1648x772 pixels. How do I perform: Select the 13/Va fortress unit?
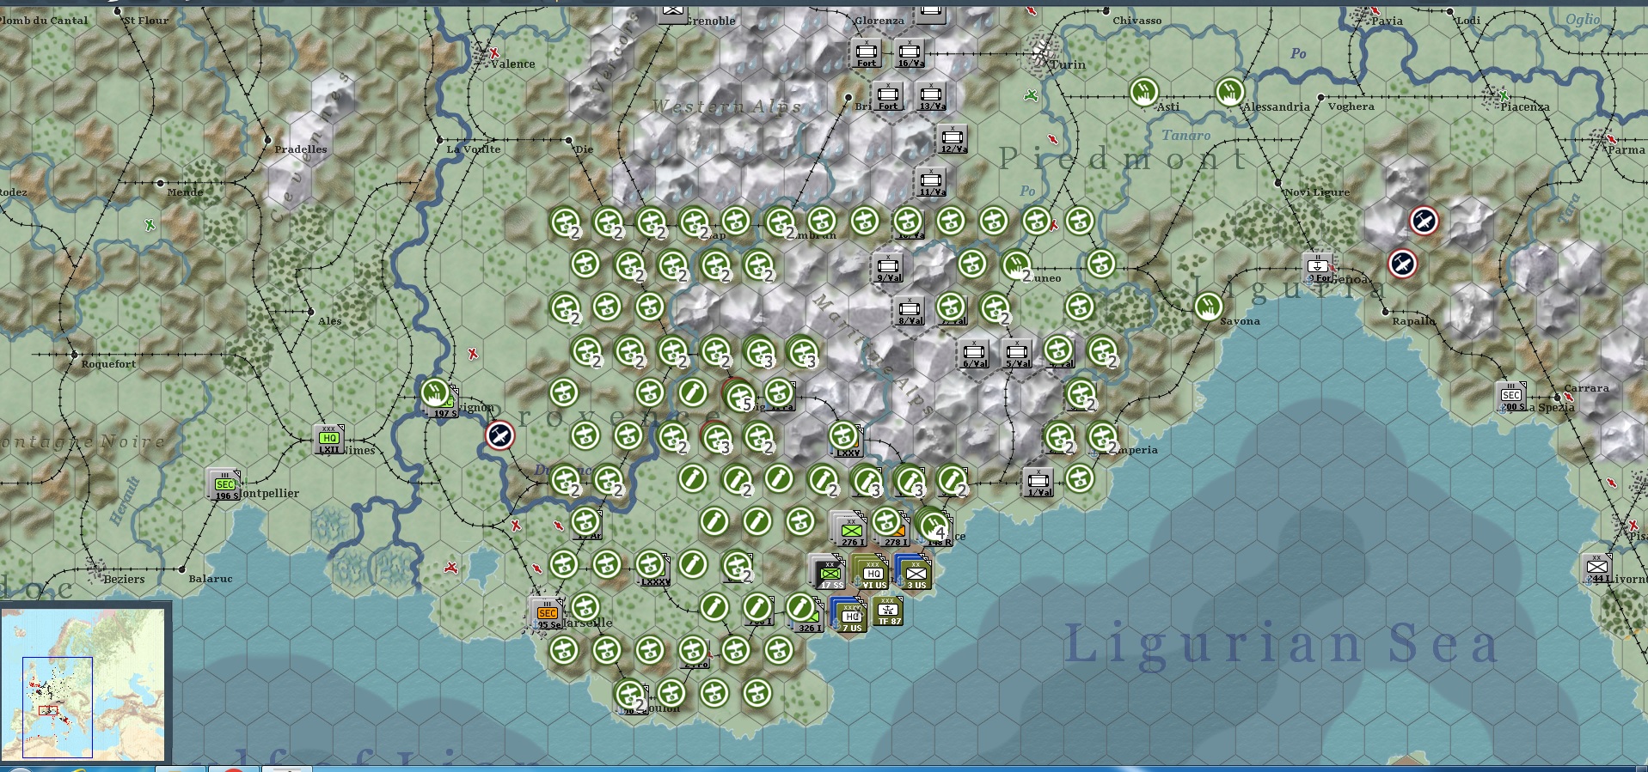pos(931,96)
